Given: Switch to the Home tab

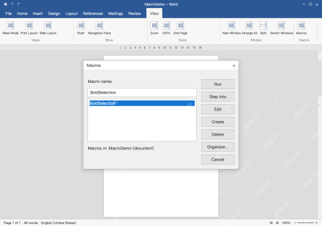Looking at the screenshot, I should 22,14.
